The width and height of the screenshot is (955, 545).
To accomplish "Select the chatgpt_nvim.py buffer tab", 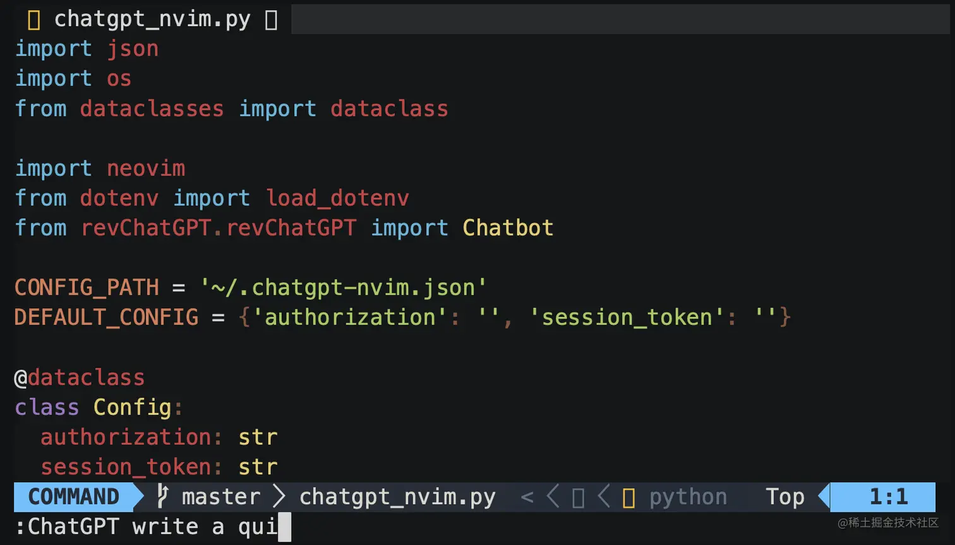I will point(152,19).
